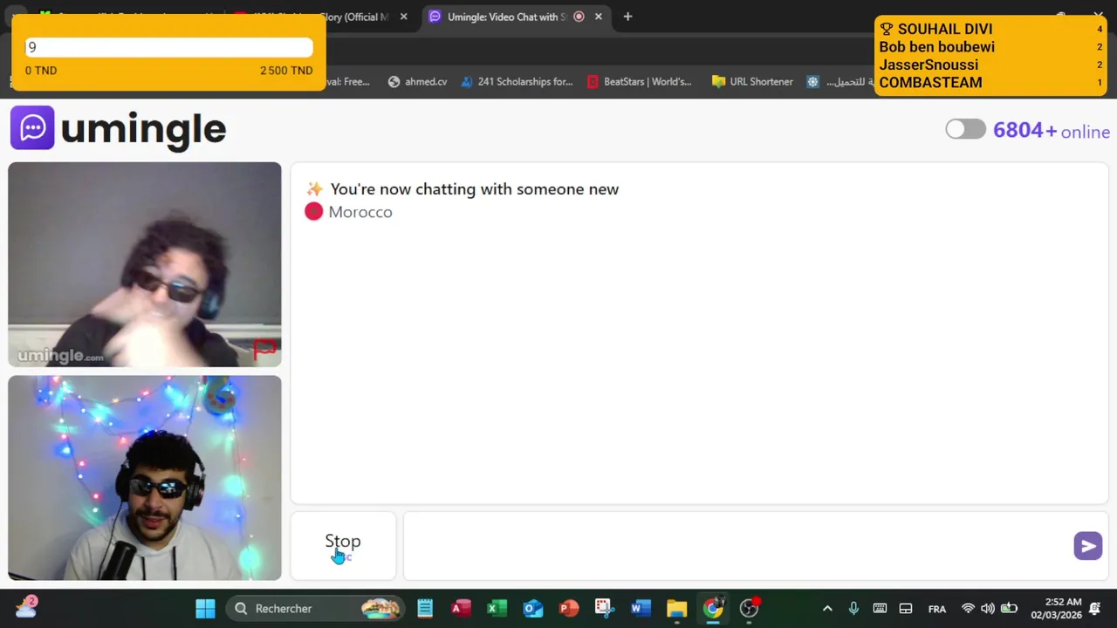
Task: Switch to the Umingle Video Chat tab
Action: tap(506, 17)
